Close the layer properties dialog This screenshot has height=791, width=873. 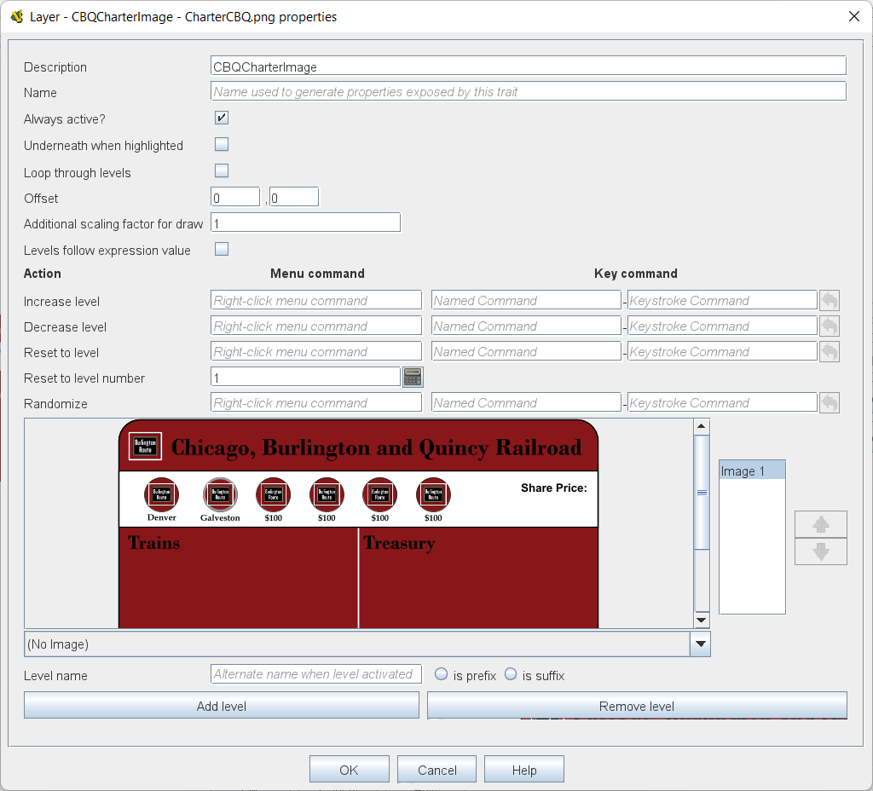(854, 16)
